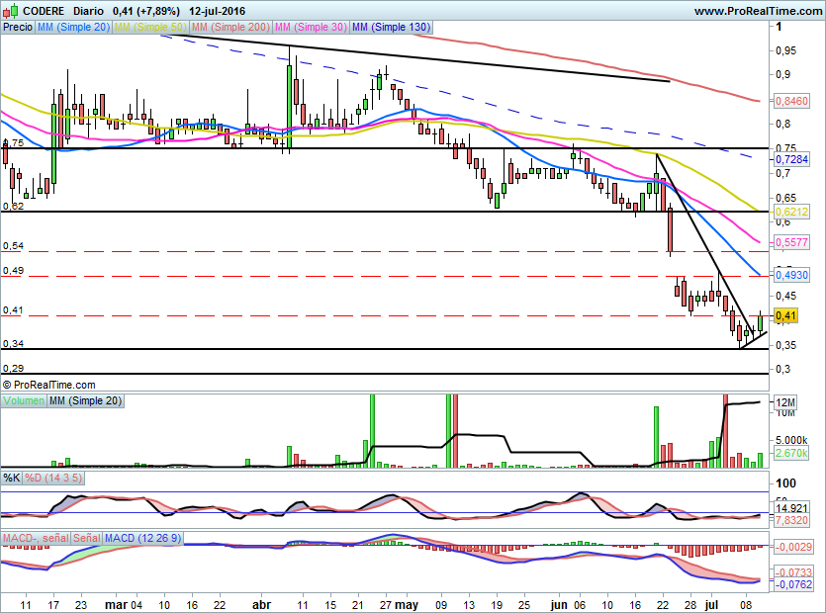Click the Volumen indicator label

point(24,400)
